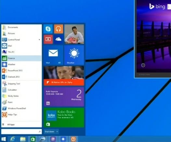Expand the Control Panel submenu arrow
171x142 pixels.
click(x=39, y=39)
